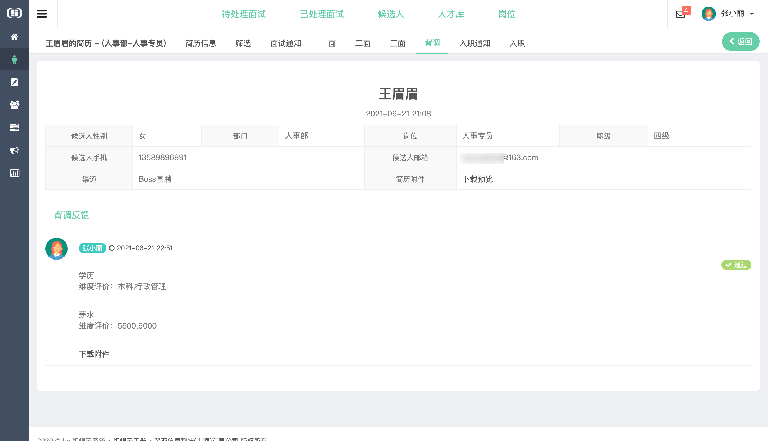Screen dimensions: 768x441
Task: Open announcements via the megaphone icon
Action: click(14, 150)
